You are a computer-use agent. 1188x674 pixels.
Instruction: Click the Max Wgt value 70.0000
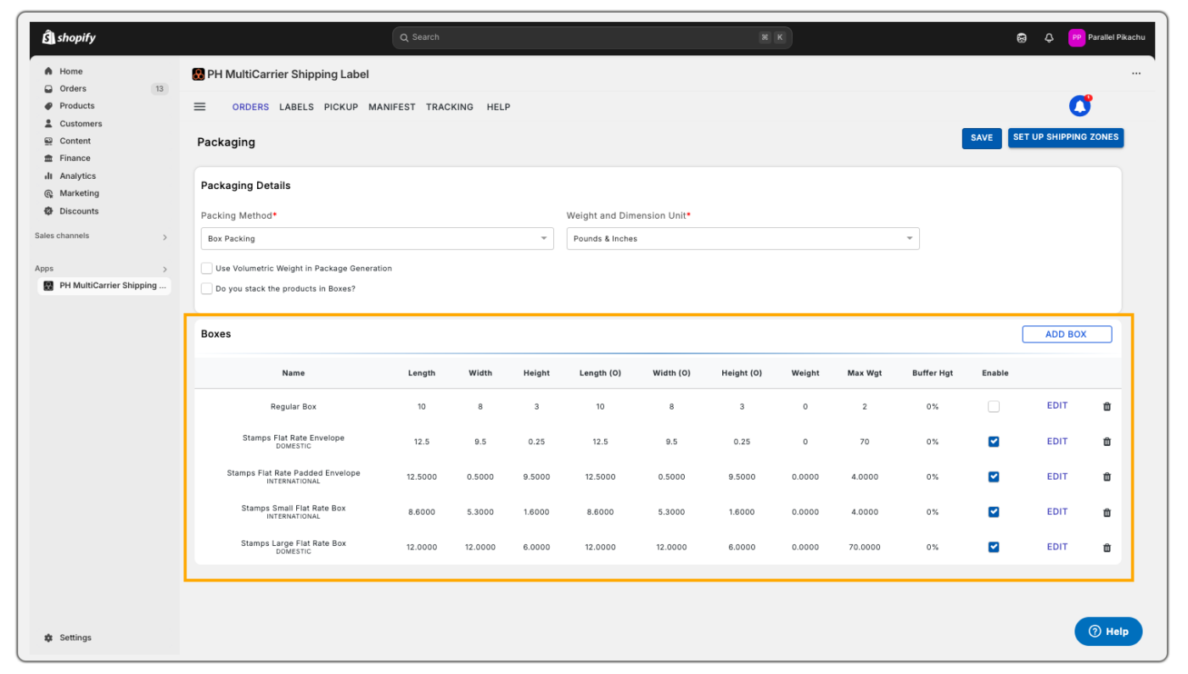pyautogui.click(x=865, y=548)
